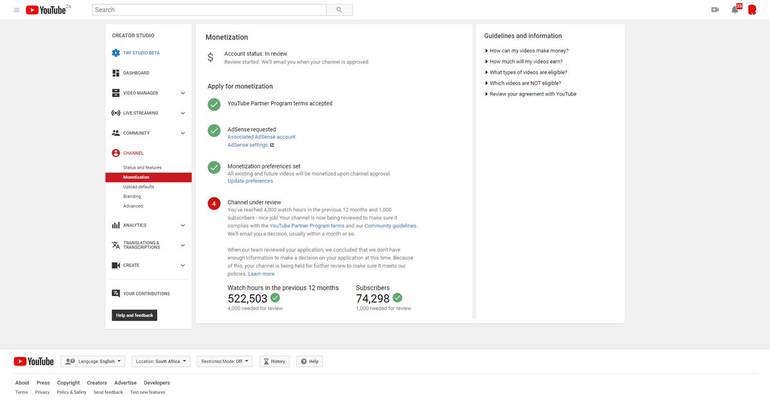
Task: Click the Translations & Transcriptions icon
Action: click(x=116, y=245)
